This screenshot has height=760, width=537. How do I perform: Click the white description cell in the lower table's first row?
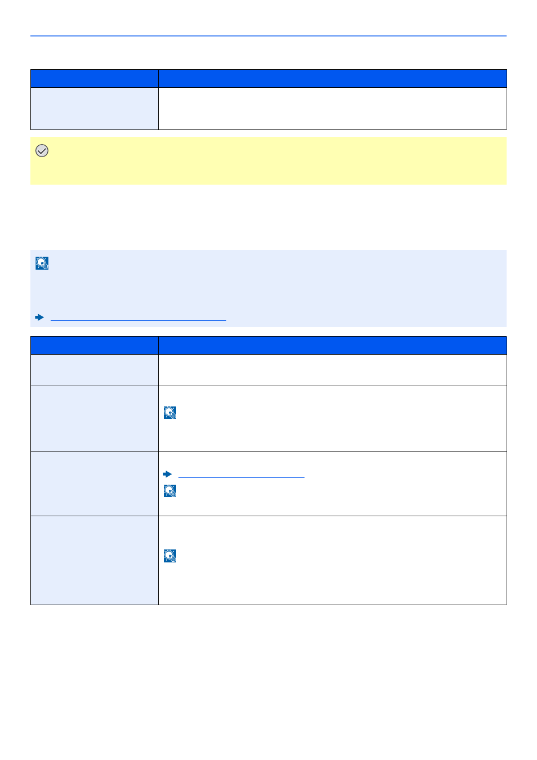(x=333, y=370)
